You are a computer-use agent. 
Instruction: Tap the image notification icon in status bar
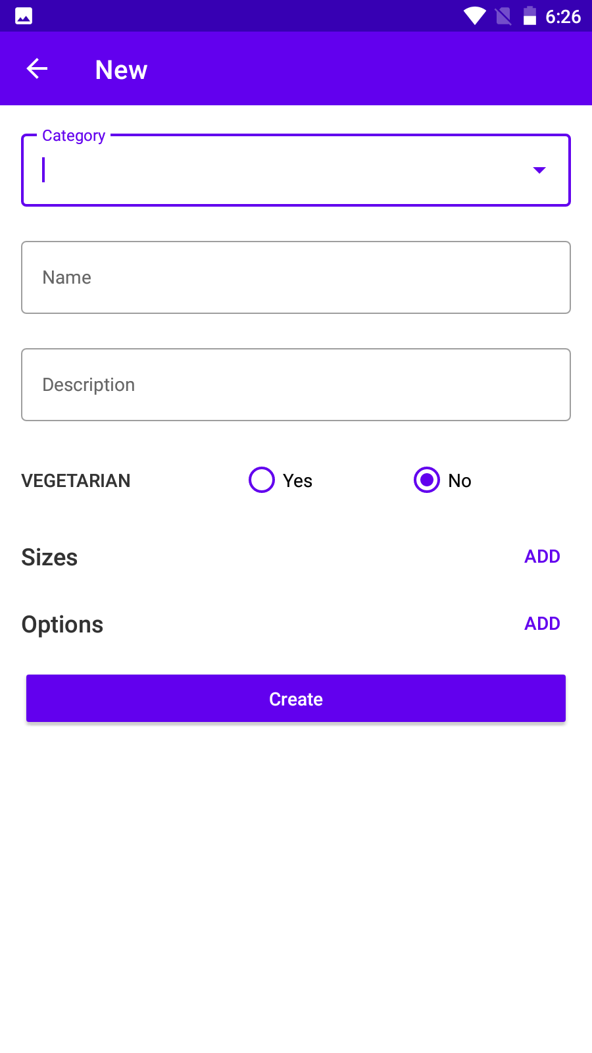[24, 16]
